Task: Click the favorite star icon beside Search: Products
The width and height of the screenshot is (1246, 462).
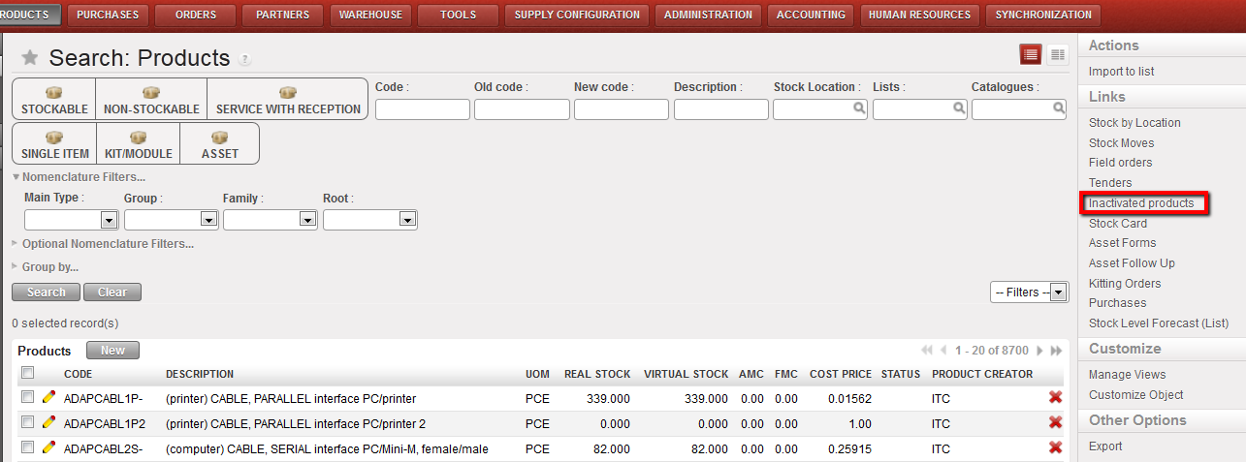Action: (30, 58)
